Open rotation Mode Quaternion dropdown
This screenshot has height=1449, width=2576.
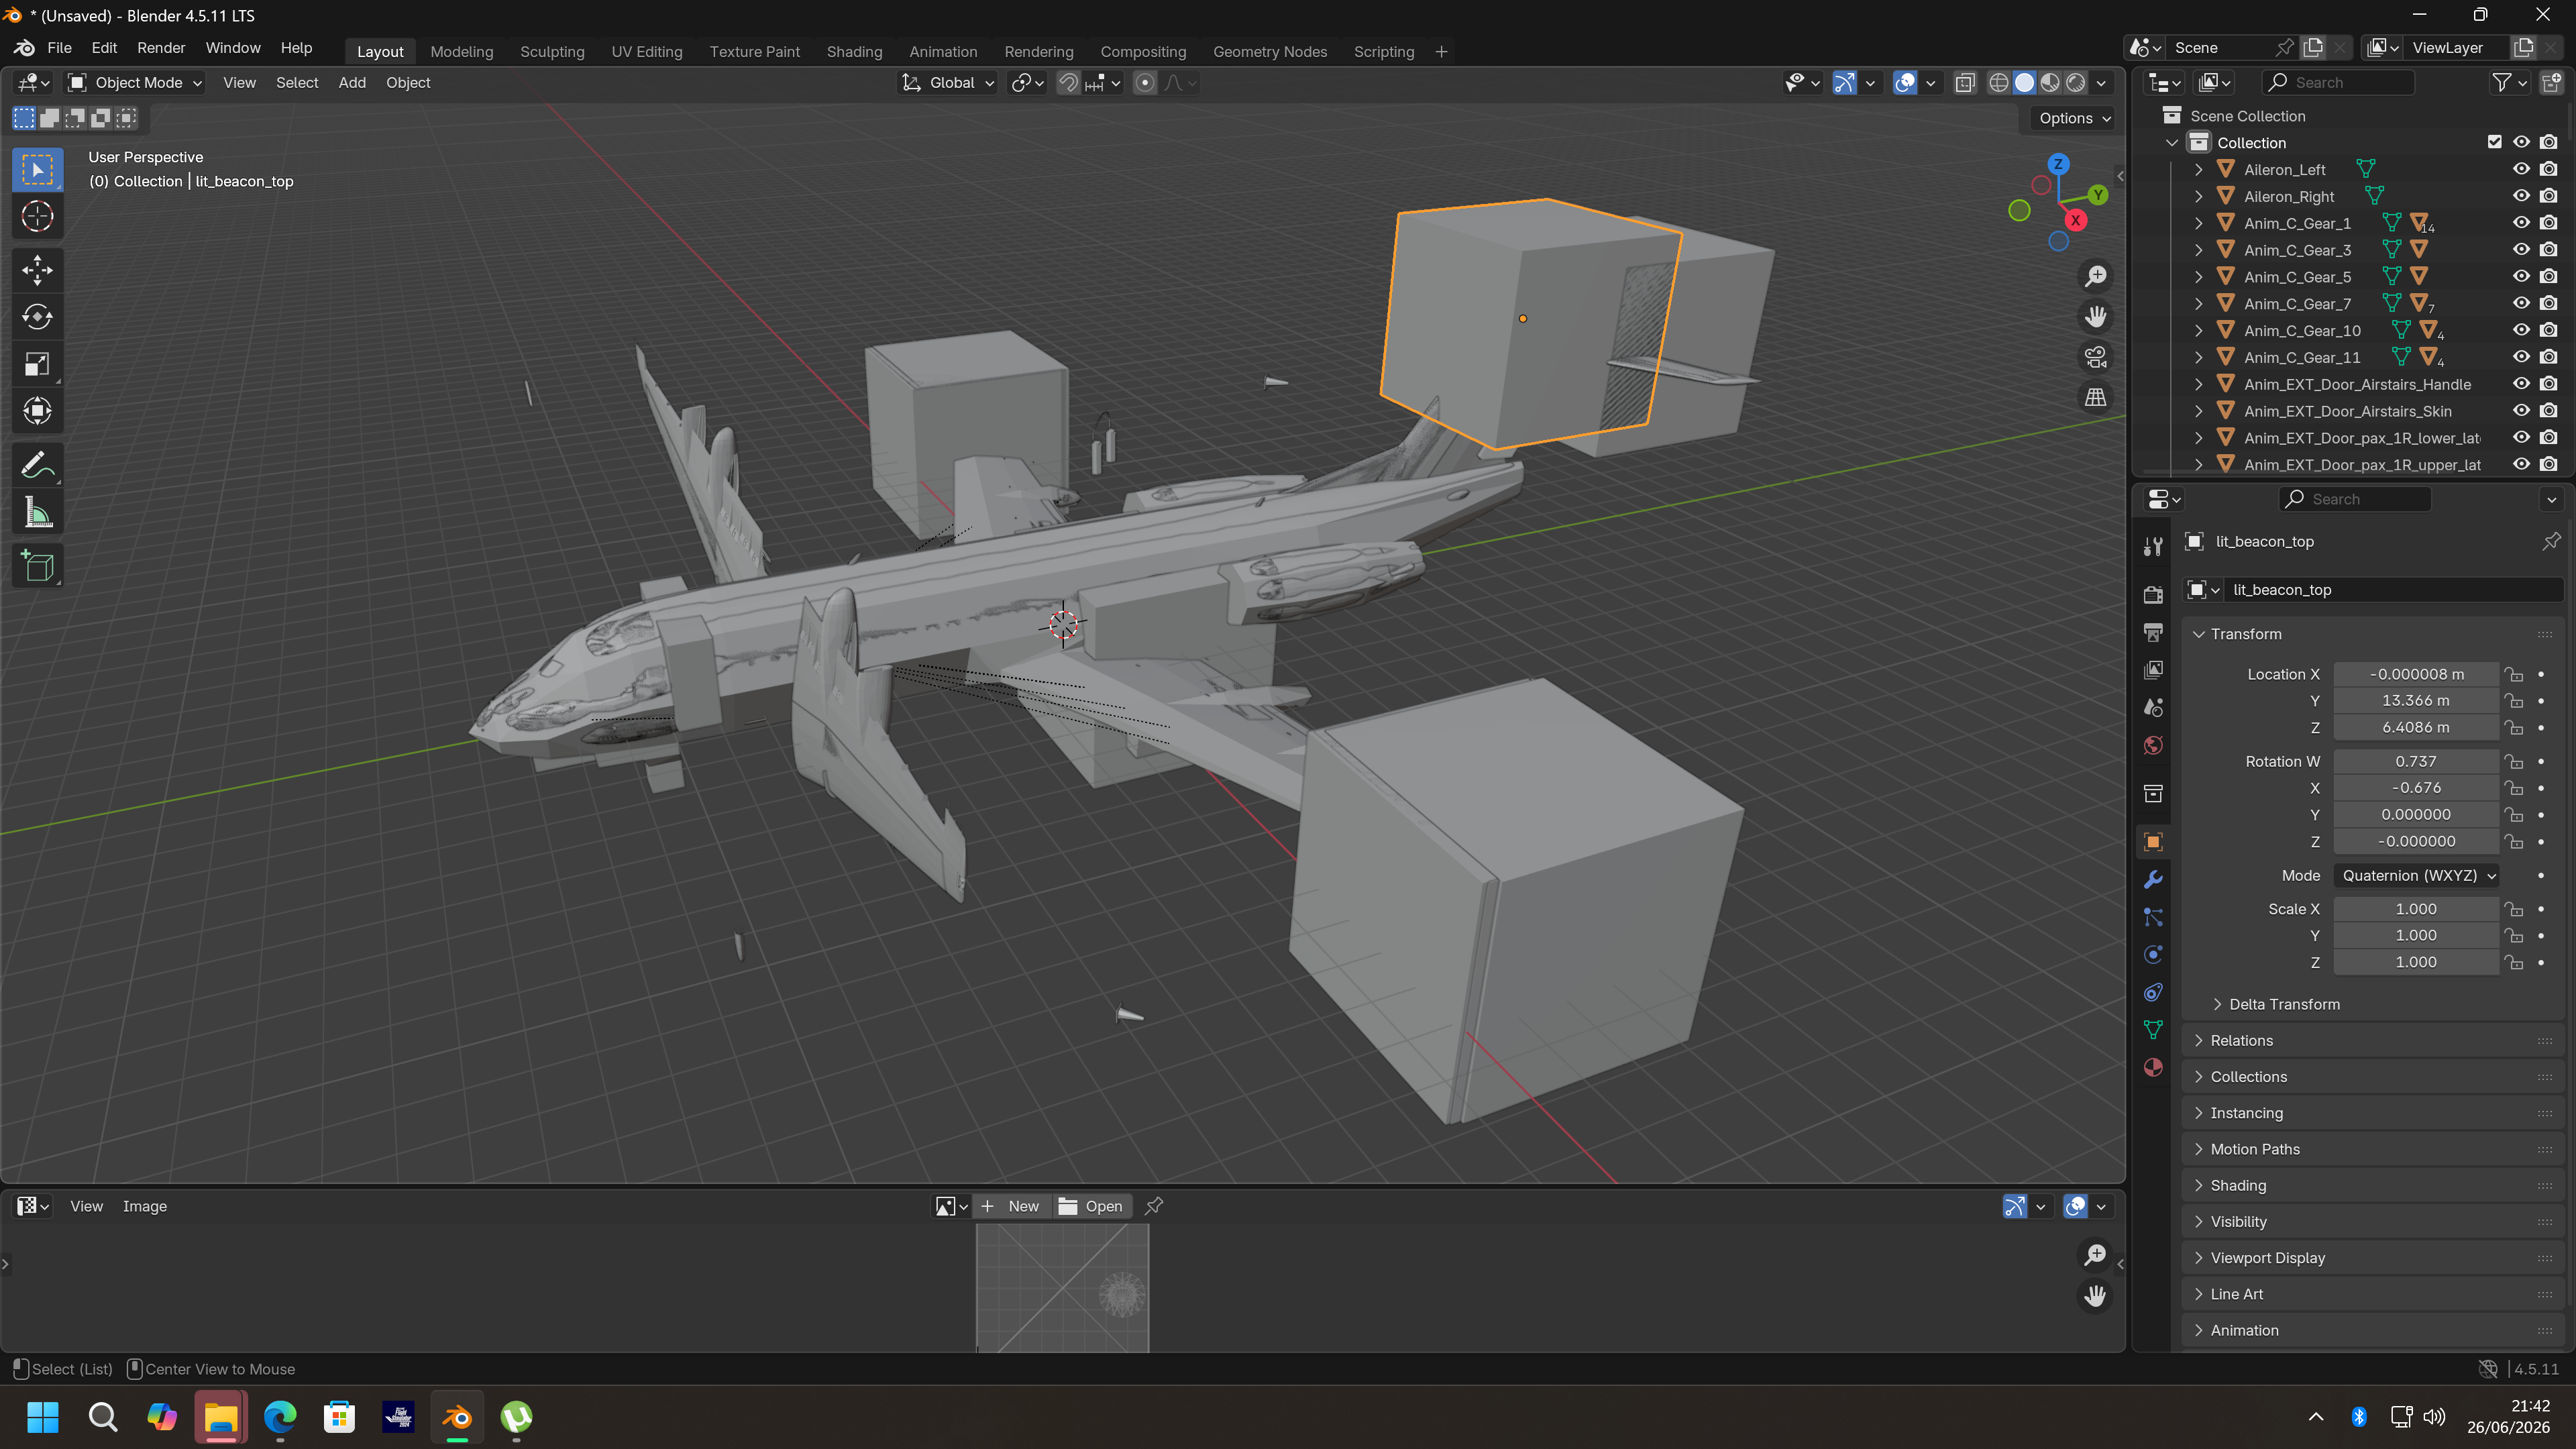pos(2416,875)
